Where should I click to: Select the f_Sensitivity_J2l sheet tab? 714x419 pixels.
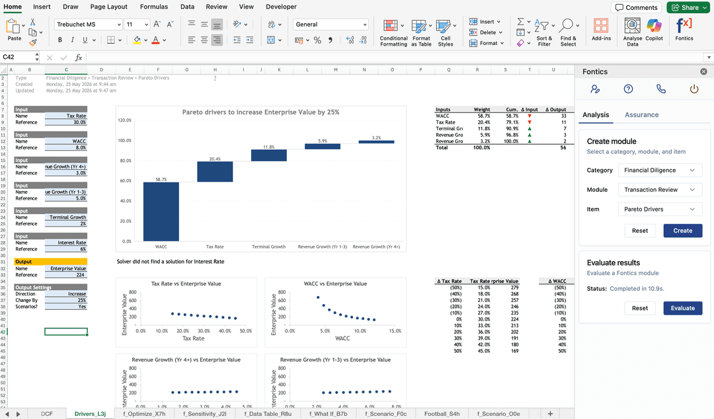(204, 414)
